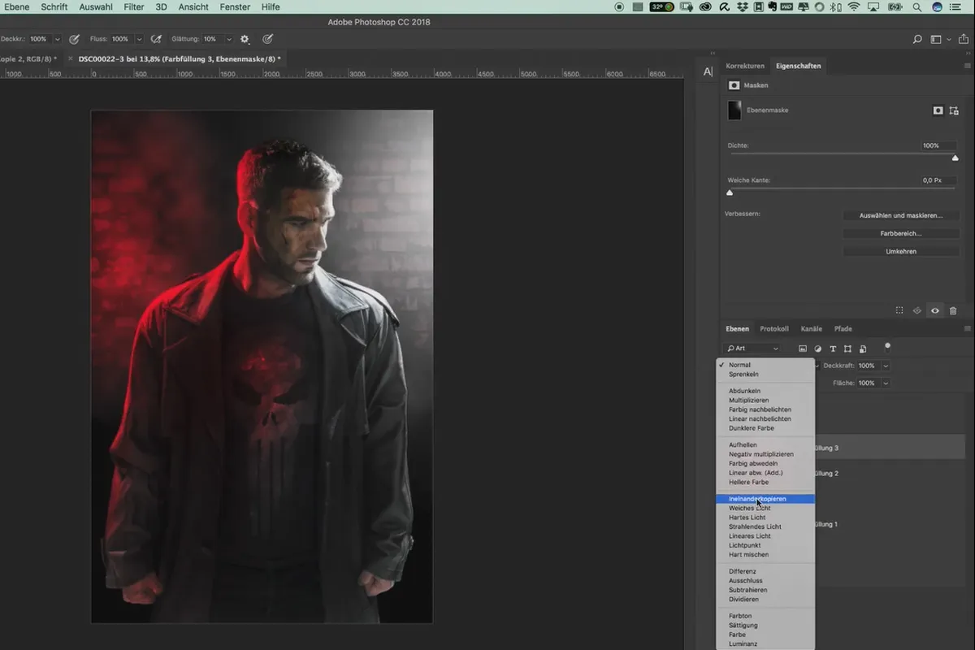The height and width of the screenshot is (650, 975).
Task: Toggle pressure for opacity next to Deckkr.
Action: coord(75,39)
